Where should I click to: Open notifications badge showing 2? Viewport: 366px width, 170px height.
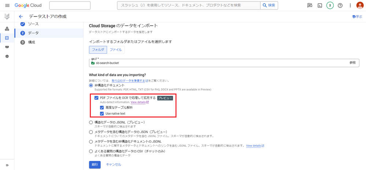(x=330, y=5)
